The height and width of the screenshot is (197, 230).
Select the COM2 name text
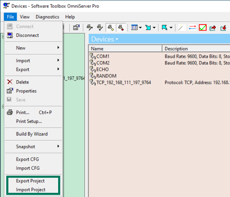[x=103, y=63]
